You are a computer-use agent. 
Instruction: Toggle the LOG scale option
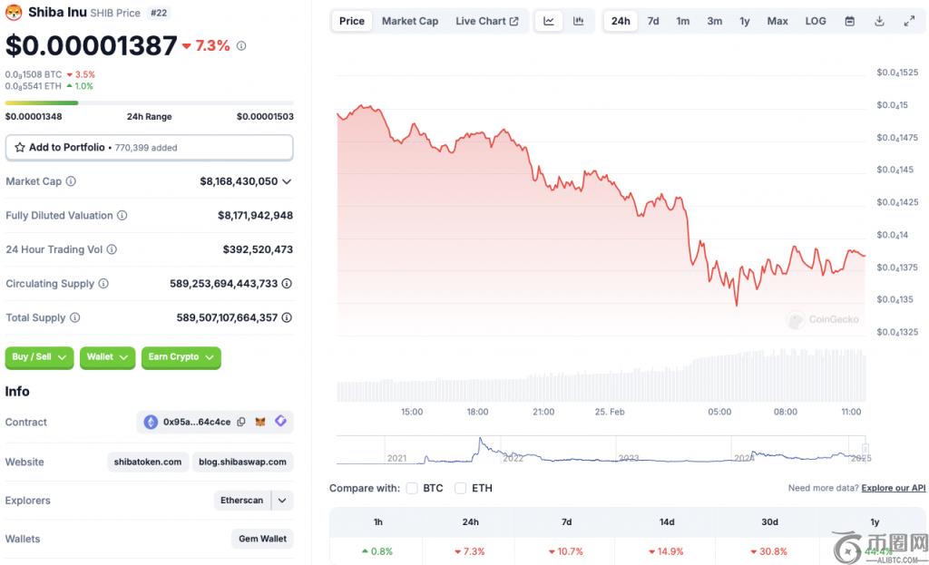click(816, 21)
